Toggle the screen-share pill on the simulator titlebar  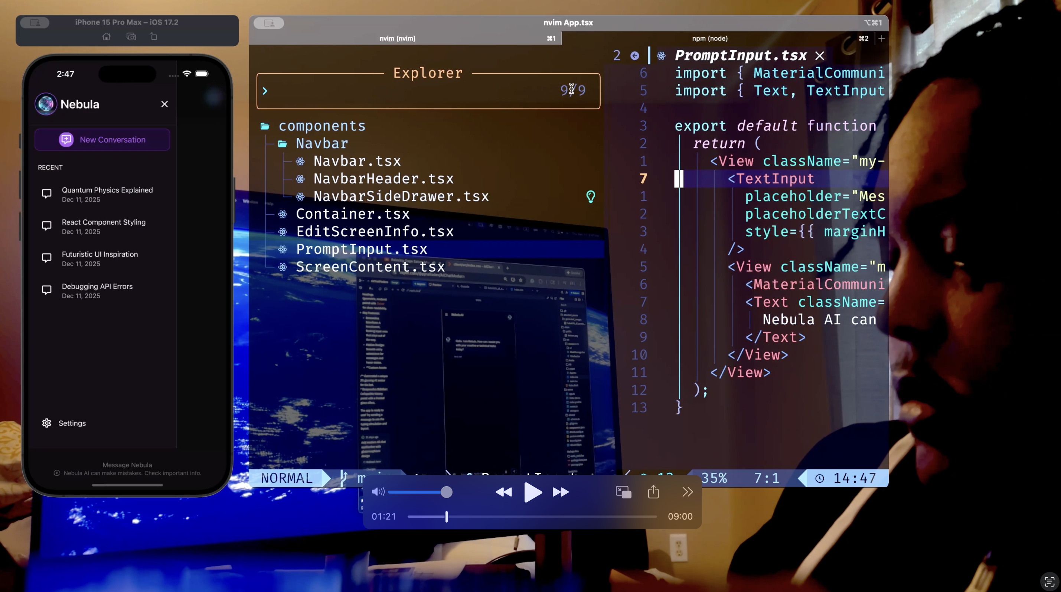pos(35,23)
